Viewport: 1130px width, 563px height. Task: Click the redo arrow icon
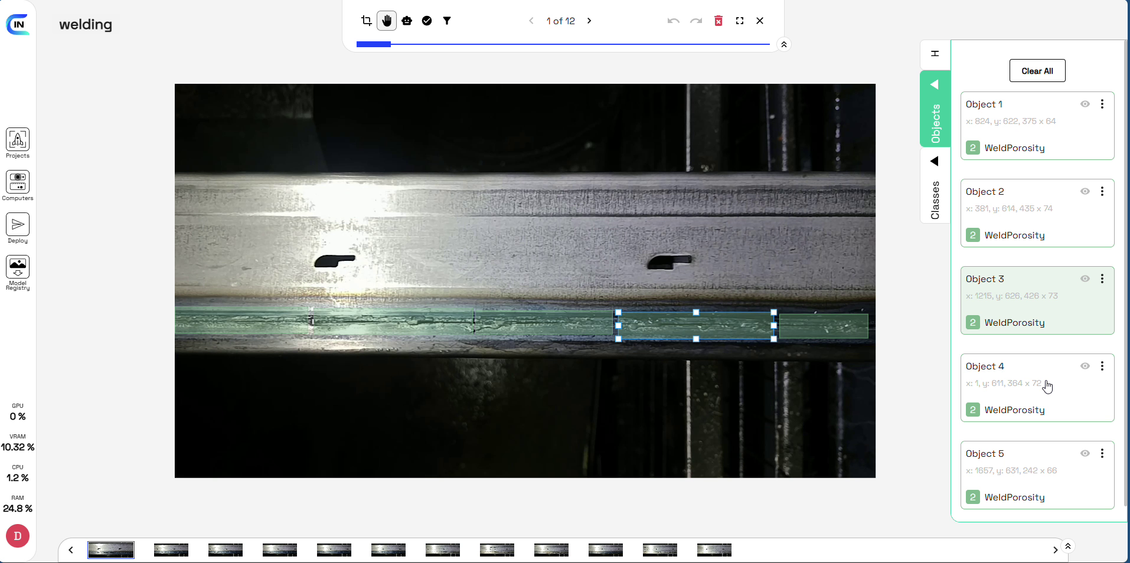[696, 21]
